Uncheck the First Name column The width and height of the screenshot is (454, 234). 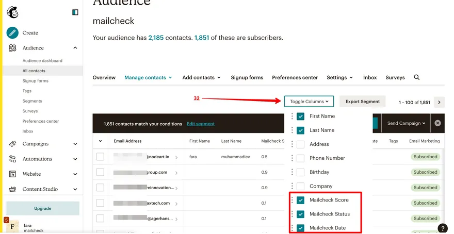coord(301,116)
